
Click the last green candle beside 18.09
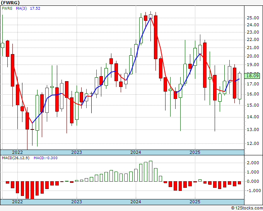click(239, 86)
